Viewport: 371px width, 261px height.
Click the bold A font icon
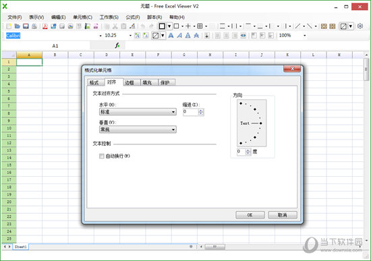pyautogui.click(x=171, y=36)
